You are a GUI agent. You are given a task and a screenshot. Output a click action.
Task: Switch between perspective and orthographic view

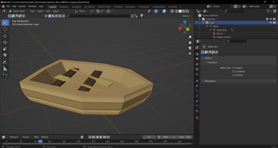tap(190, 53)
